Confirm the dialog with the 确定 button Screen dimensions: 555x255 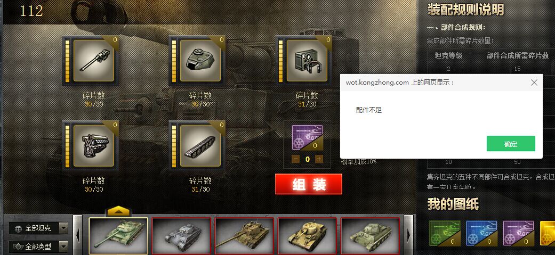click(x=511, y=144)
